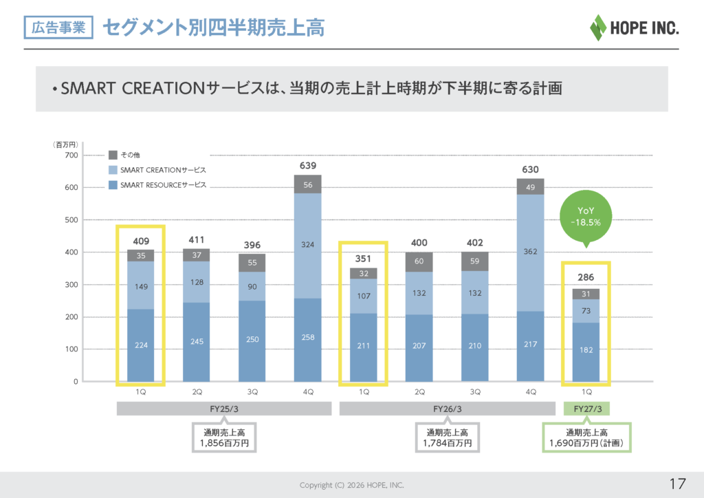
Task: Click the gray その他 legend swatch
Action: click(x=113, y=155)
